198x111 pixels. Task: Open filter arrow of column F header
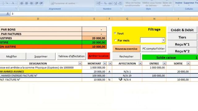pyautogui.click(x=110, y=64)
